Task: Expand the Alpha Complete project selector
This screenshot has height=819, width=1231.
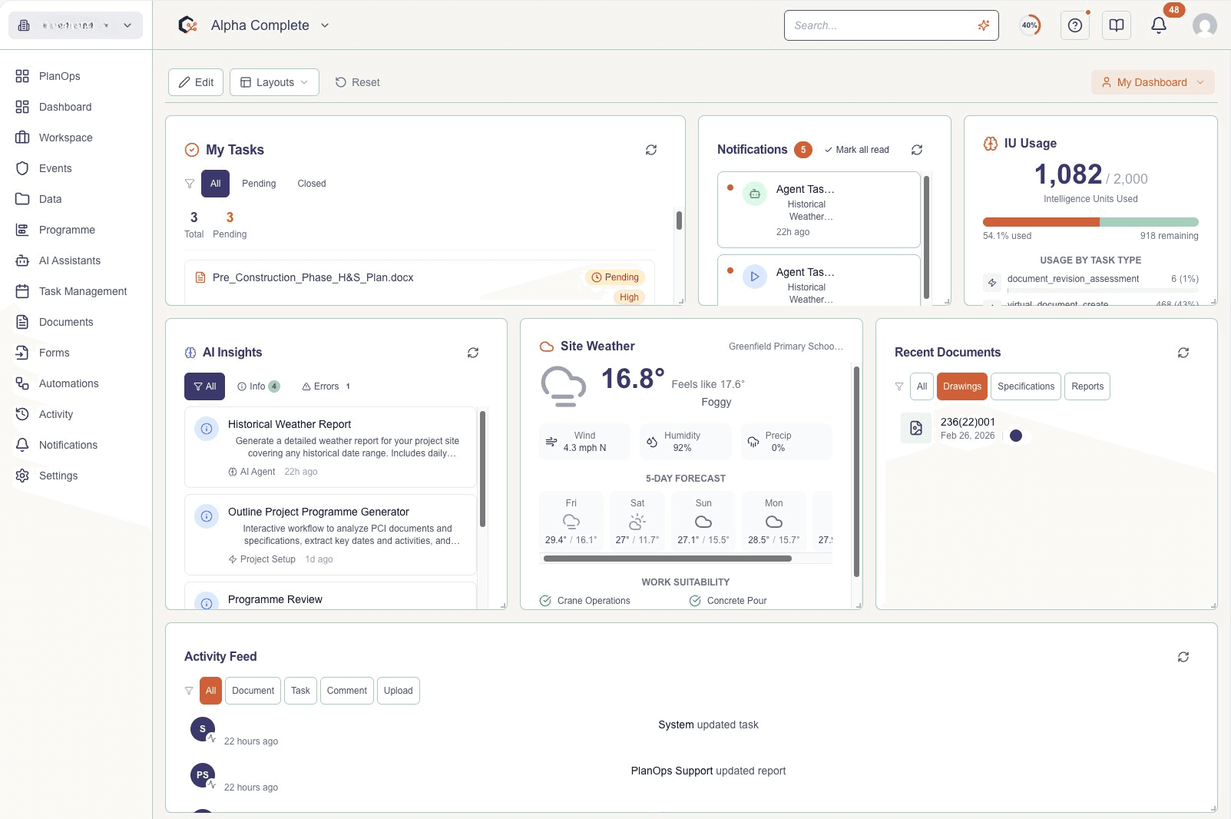Action: click(261, 25)
